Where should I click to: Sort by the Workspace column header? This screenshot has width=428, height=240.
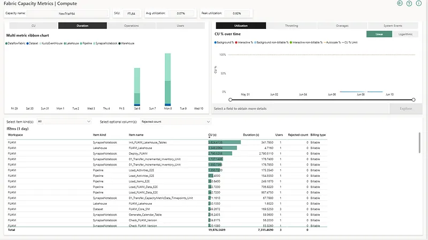[x=16, y=135]
